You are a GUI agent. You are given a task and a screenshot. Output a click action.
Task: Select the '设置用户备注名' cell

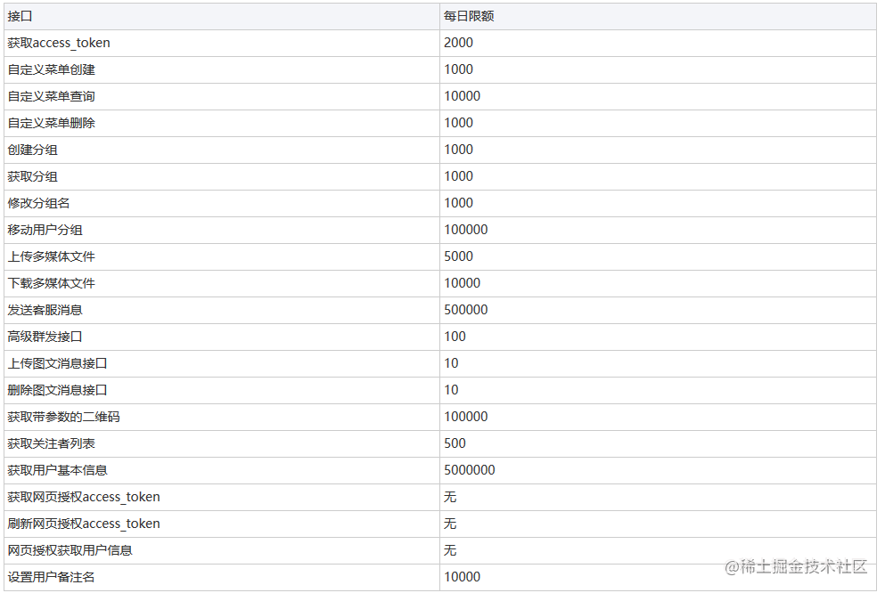point(222,578)
